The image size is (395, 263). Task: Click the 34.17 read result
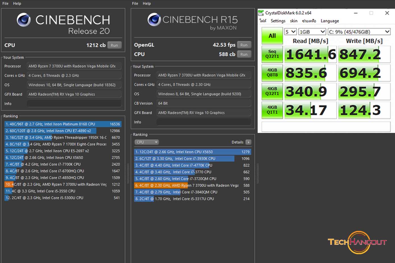311,110
